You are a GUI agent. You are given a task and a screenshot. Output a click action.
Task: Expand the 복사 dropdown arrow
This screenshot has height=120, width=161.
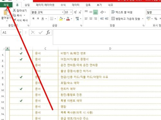click(24, 15)
